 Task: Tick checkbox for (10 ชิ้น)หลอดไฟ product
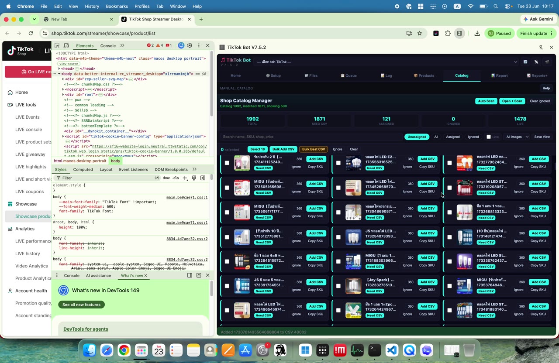coord(449,237)
